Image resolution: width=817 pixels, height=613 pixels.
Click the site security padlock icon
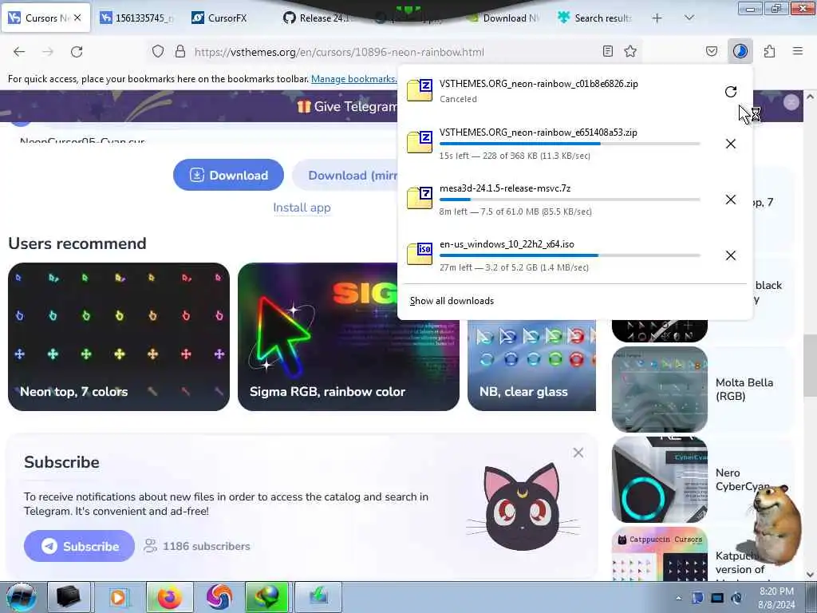pyautogui.click(x=180, y=51)
